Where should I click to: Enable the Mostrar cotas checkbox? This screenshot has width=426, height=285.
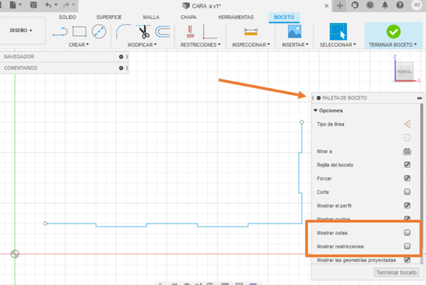pyautogui.click(x=407, y=233)
